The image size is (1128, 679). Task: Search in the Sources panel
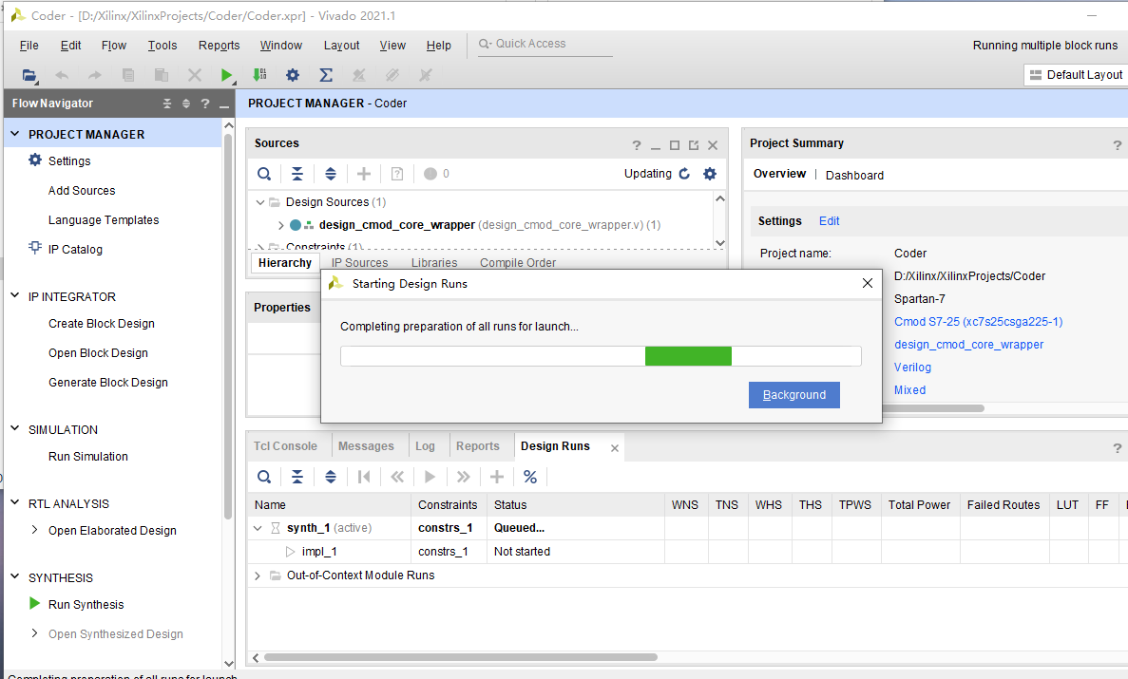point(265,174)
